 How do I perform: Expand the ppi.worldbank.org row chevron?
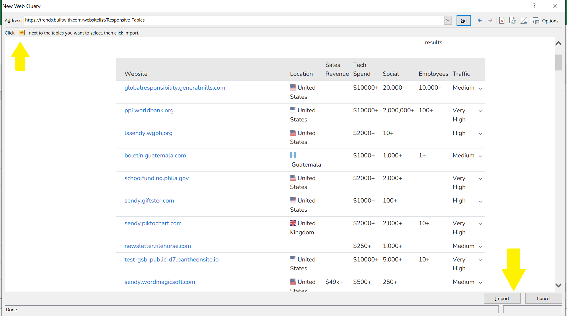point(480,111)
